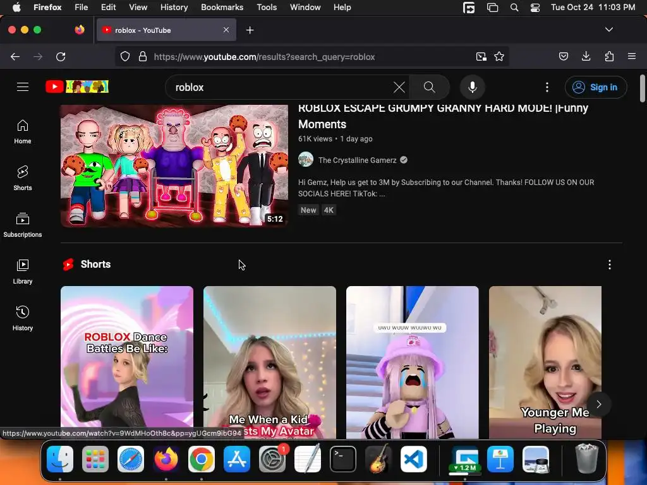This screenshot has width=647, height=485.
Task: Open Home in the YouTube sidebar
Action: click(23, 131)
